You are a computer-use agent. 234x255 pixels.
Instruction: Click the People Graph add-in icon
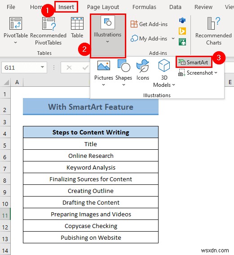coord(182,42)
